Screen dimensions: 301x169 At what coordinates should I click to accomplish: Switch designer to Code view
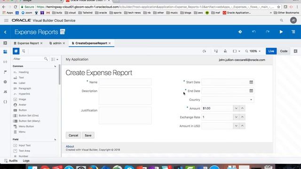[284, 51]
